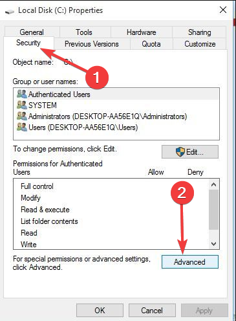
Task: Click the permissions list scroll up arrow
Action: pyautogui.click(x=213, y=184)
